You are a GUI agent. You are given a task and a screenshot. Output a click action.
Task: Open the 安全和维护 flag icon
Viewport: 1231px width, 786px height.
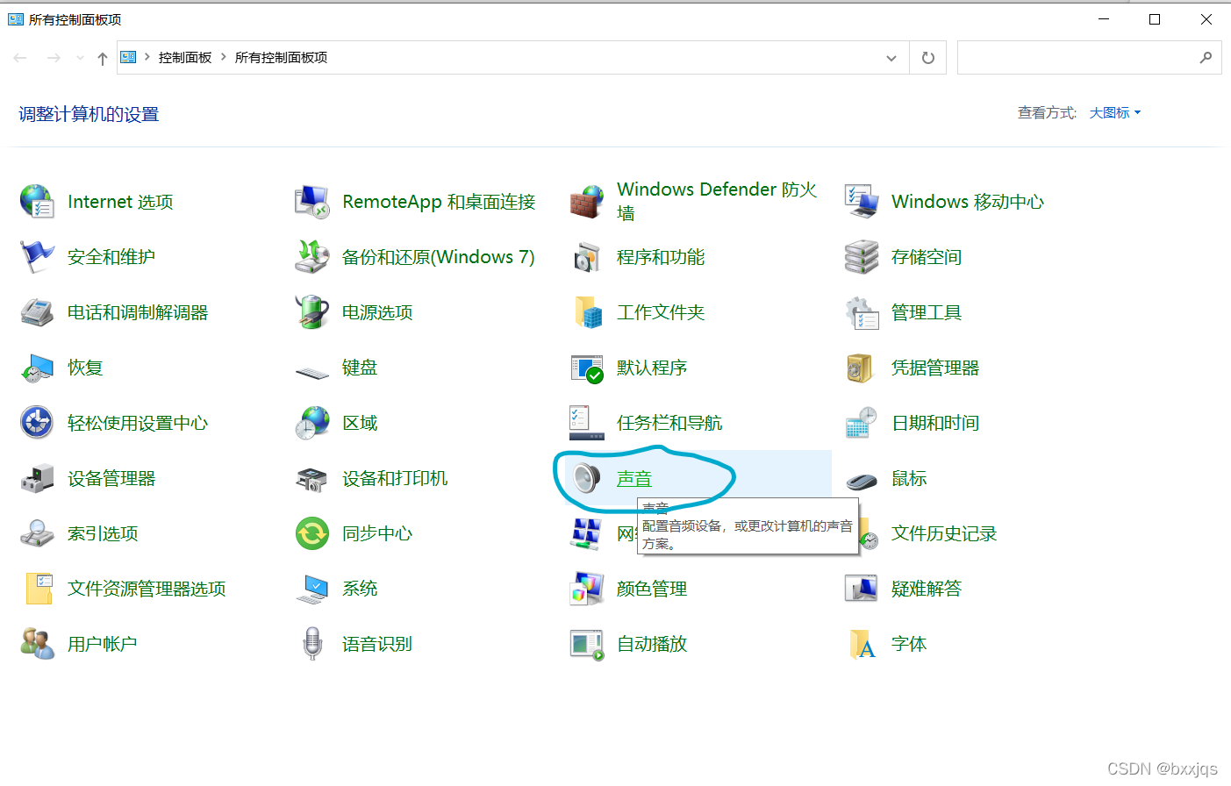tap(37, 257)
